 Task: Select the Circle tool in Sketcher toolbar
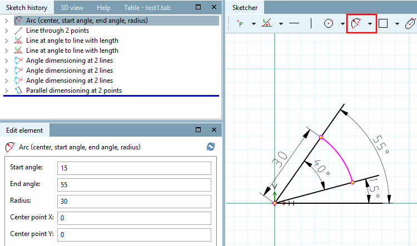(x=329, y=23)
